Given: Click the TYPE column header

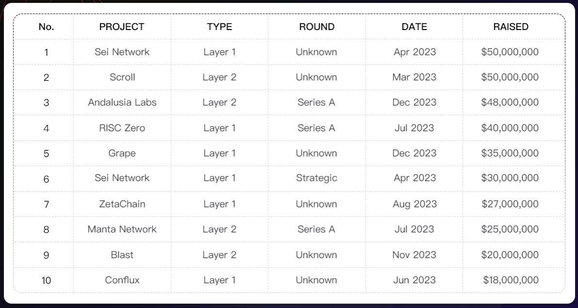Looking at the screenshot, I should point(219,27).
